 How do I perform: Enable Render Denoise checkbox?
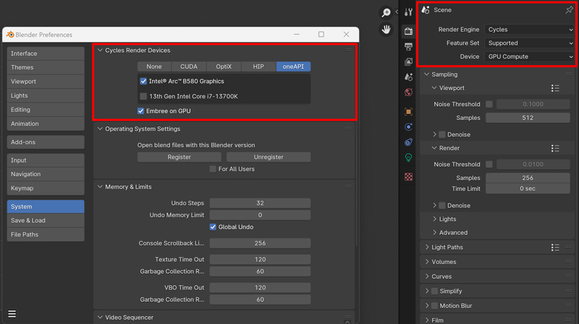coord(442,205)
